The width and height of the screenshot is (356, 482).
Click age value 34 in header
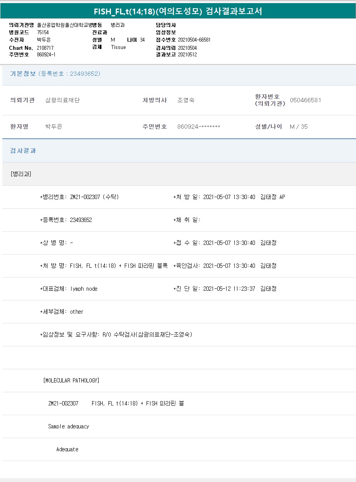point(142,40)
